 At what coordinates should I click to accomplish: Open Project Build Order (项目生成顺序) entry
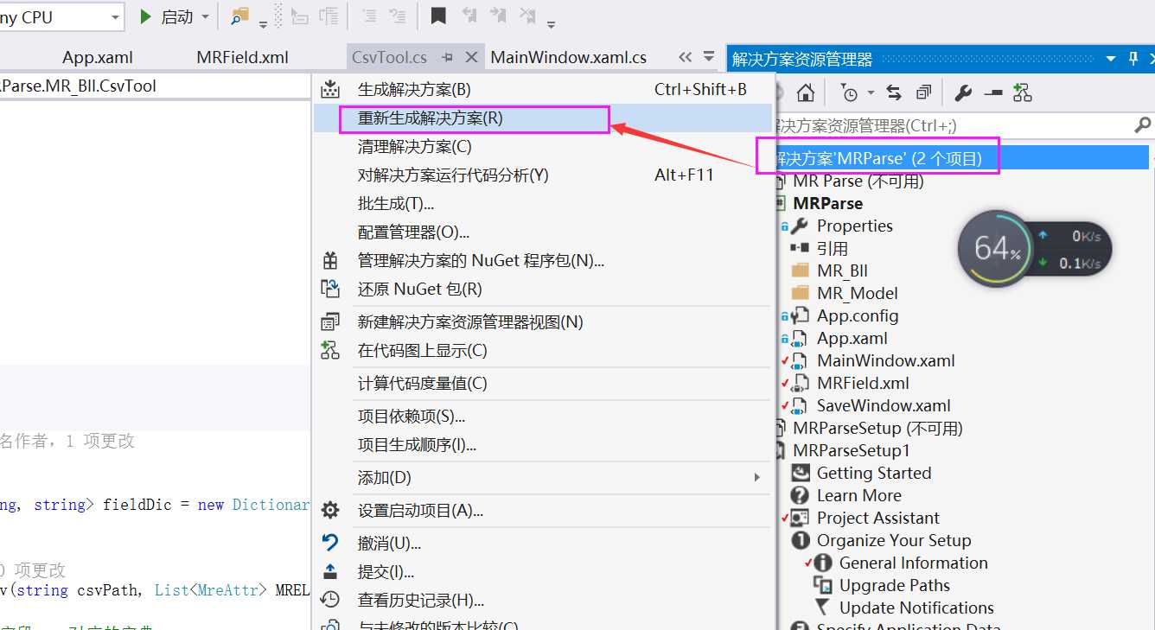point(543,445)
